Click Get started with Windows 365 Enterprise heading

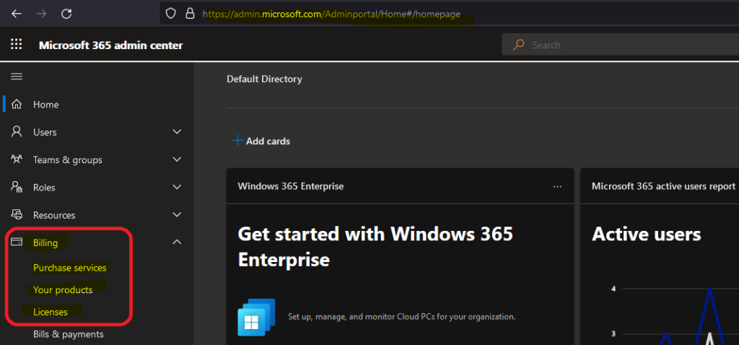point(375,247)
